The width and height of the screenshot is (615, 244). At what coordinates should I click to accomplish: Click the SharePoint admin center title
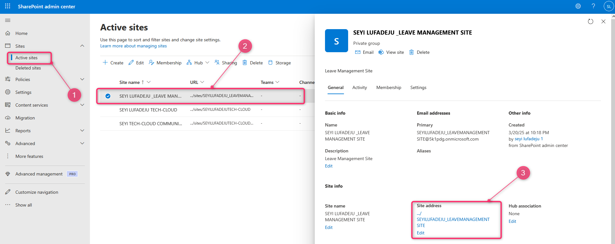pos(47,6)
